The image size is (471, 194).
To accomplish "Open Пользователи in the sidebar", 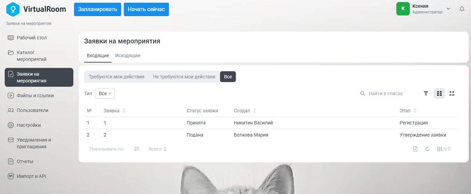I will (39, 110).
